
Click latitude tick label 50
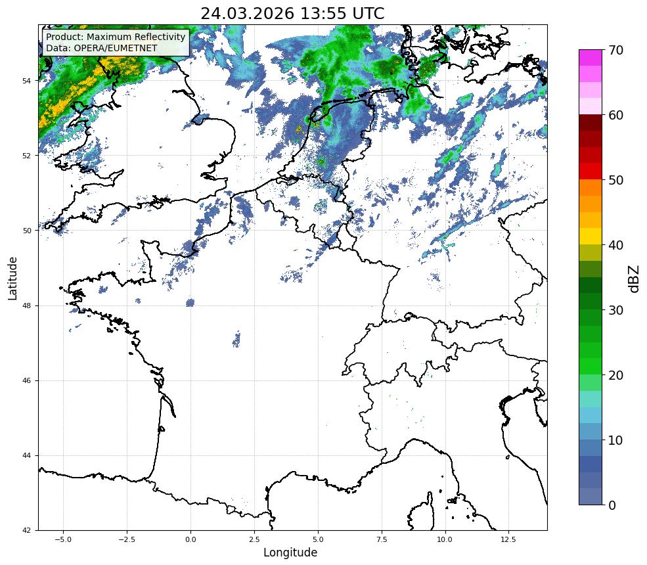[26, 231]
